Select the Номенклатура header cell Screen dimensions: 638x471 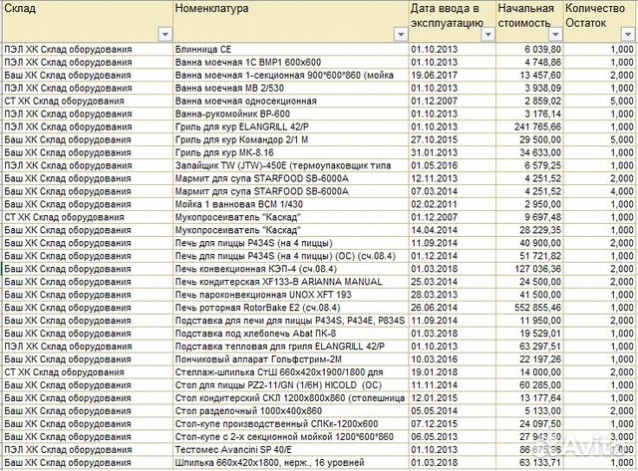291,21
